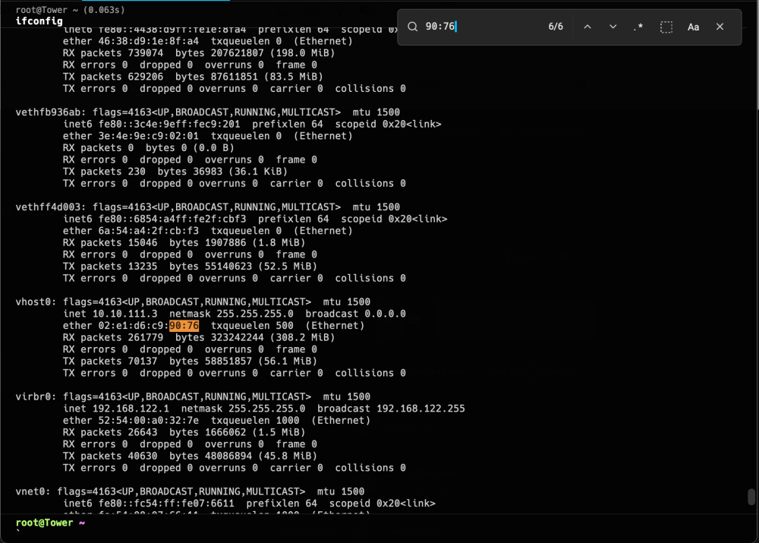Click the magnifier icon in the find bar
This screenshot has width=759, height=543.
click(412, 27)
